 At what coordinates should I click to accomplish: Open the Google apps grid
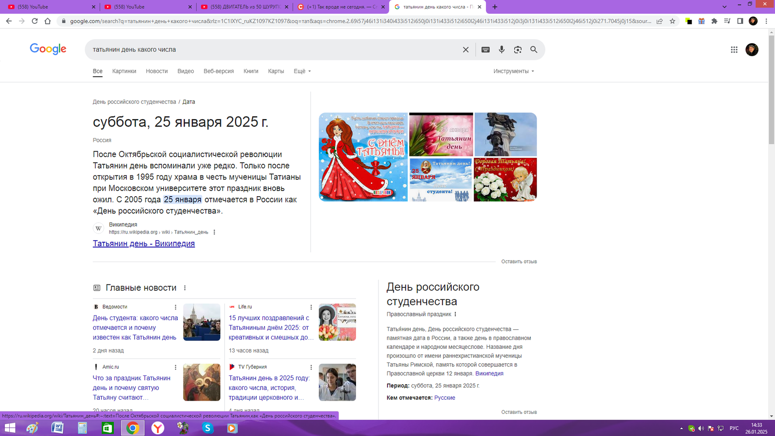tap(734, 49)
